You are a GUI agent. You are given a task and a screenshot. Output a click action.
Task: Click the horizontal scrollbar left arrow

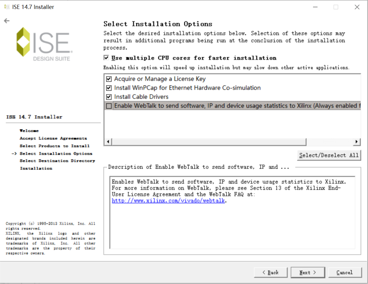coord(107,142)
